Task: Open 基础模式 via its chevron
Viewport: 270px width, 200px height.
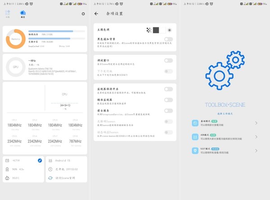Action: click(x=256, y=123)
